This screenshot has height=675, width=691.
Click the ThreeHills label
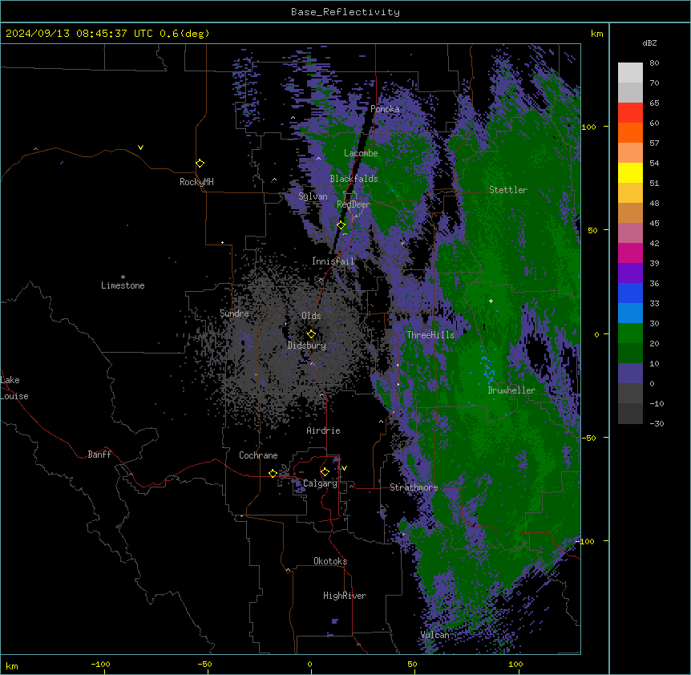tap(430, 335)
